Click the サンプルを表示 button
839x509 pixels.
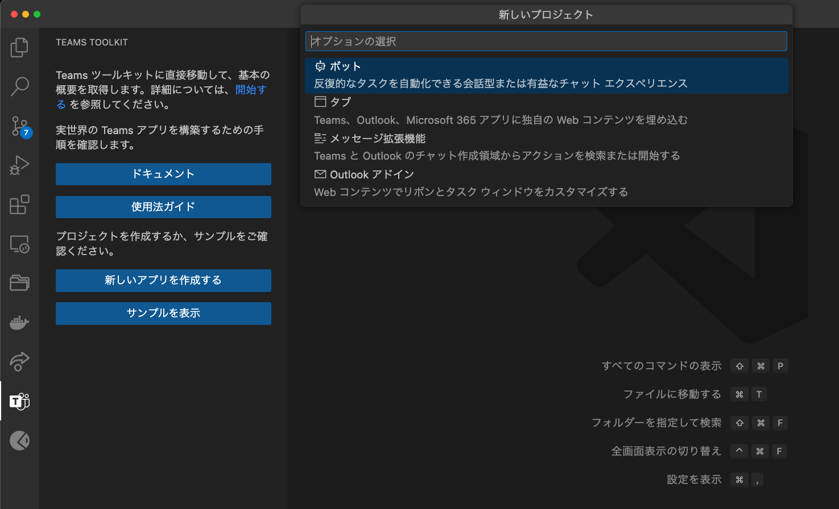click(x=163, y=313)
